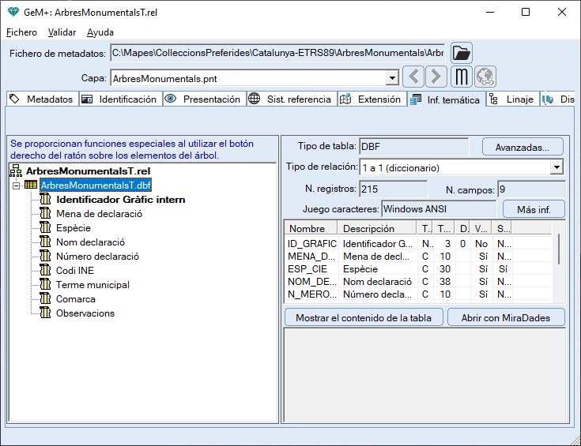Open the Fichero menu
The height and width of the screenshot is (446, 581).
click(x=21, y=32)
